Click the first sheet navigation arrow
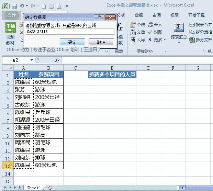 coord(5,188)
